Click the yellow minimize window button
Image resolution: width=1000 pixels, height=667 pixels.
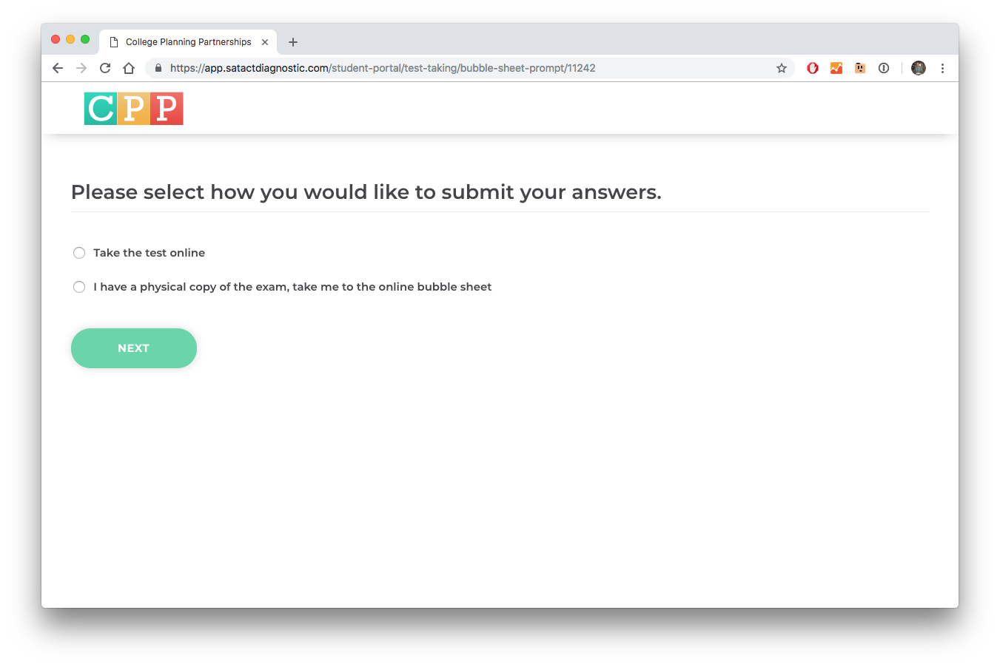(70, 39)
